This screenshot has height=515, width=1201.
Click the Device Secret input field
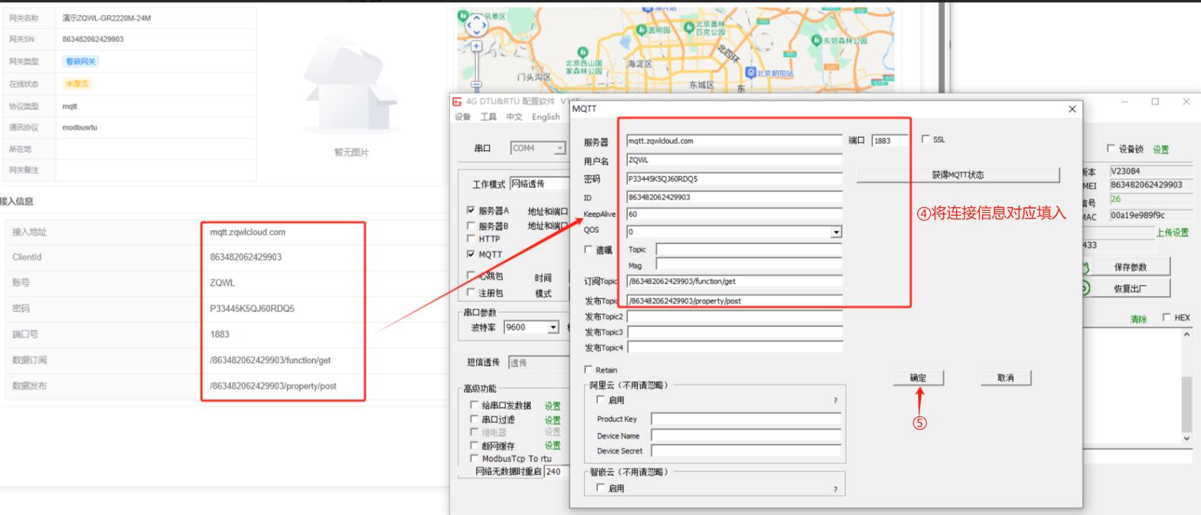click(x=746, y=451)
